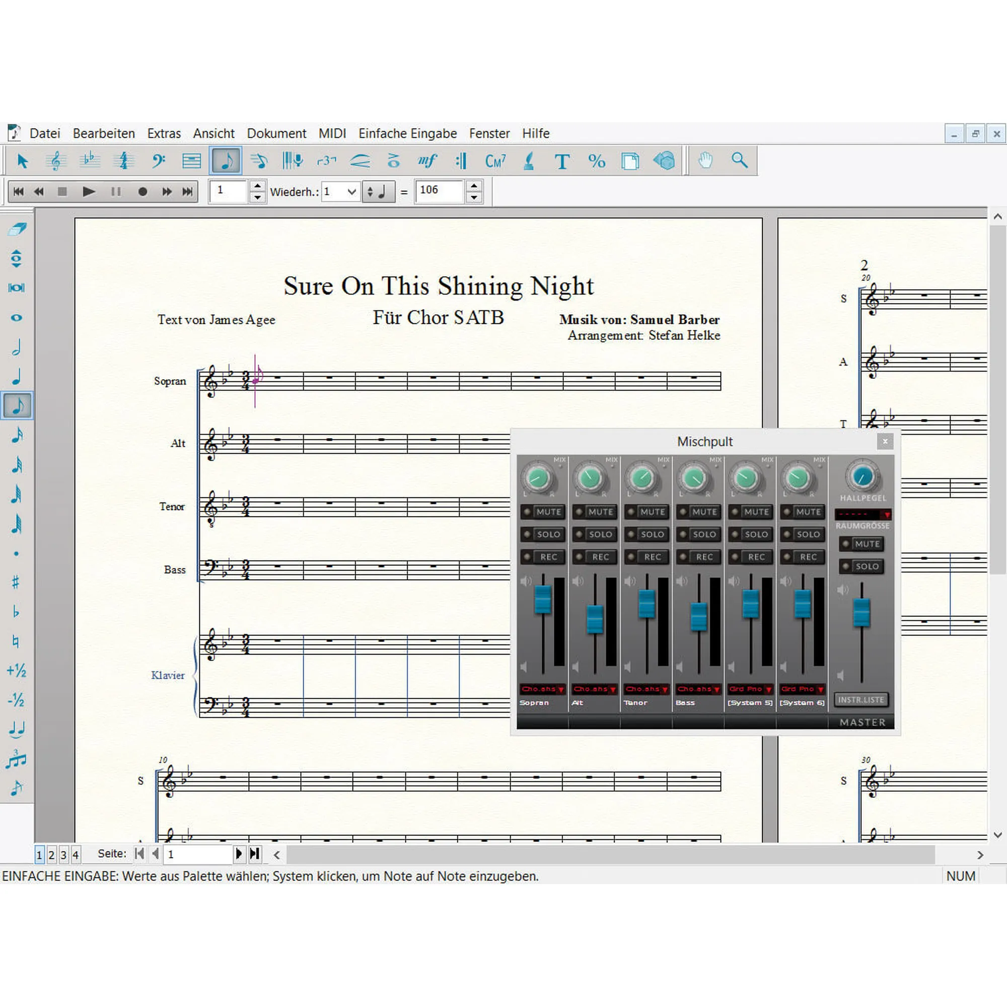Select the key signature tool

tap(90, 161)
